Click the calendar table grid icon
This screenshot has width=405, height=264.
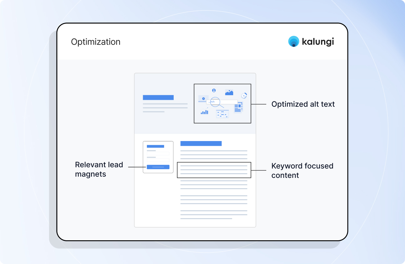tap(222, 114)
